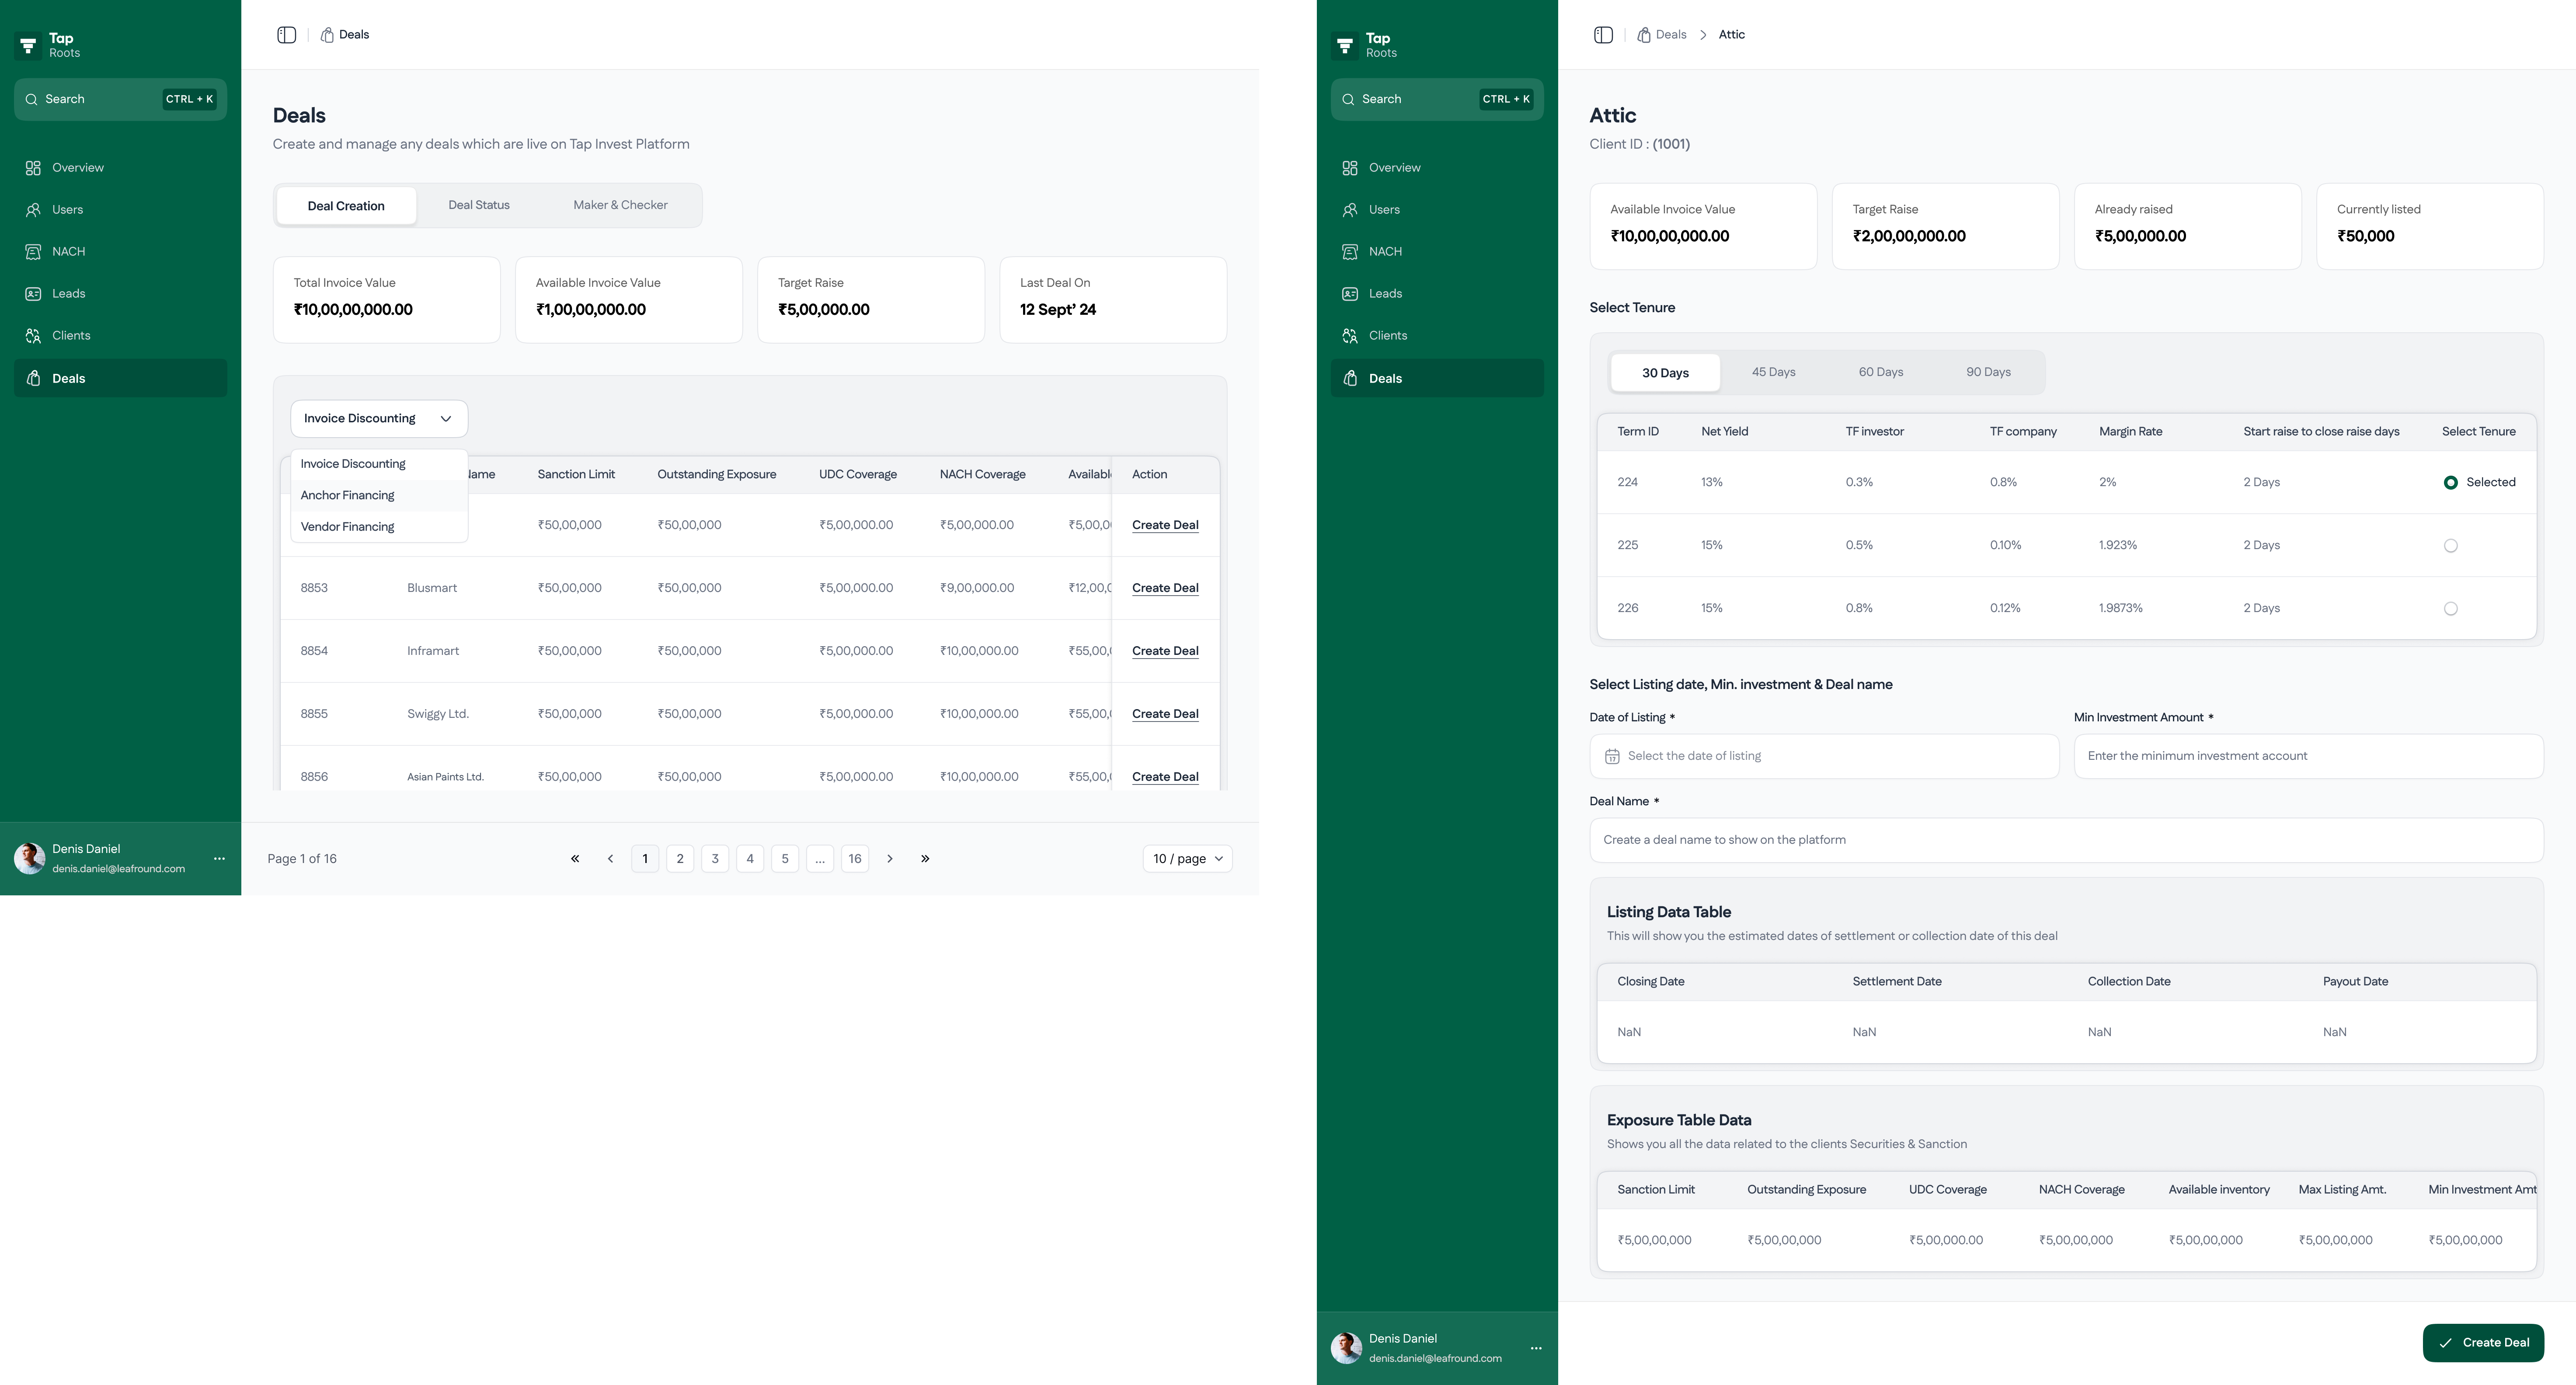Click Search box in Deals screen sidebar
The image size is (2576, 1385).
tap(120, 100)
